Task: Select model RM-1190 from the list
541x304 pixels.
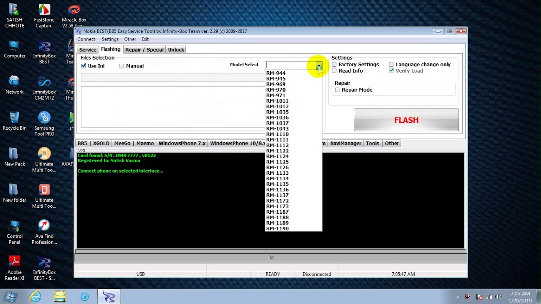Action: point(293,228)
